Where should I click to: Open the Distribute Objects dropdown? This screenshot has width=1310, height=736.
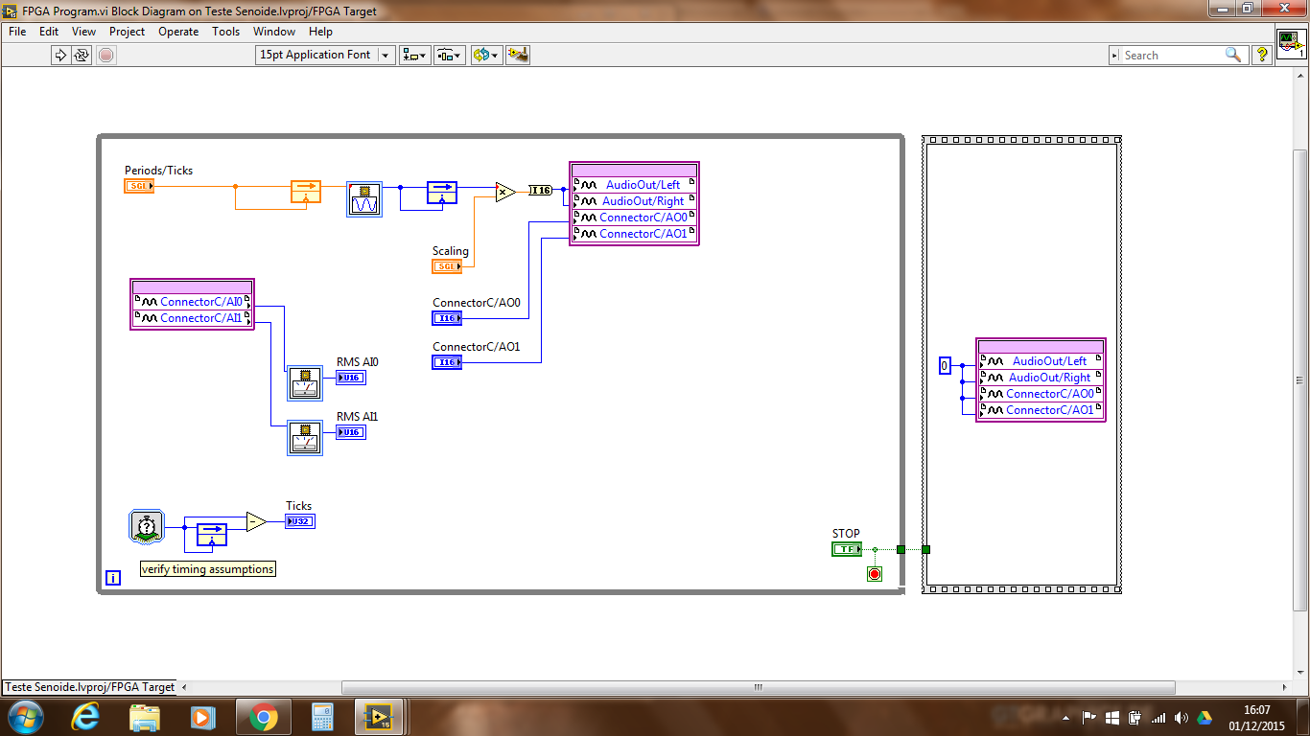point(450,55)
